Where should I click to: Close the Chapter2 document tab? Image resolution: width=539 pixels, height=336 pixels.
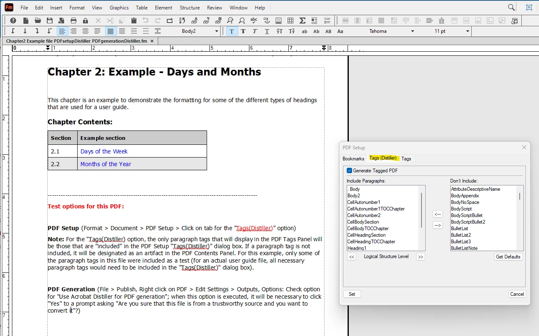coord(152,41)
